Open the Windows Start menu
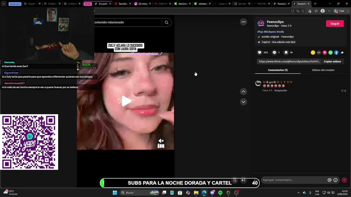The width and height of the screenshot is (351, 197). click(x=115, y=193)
